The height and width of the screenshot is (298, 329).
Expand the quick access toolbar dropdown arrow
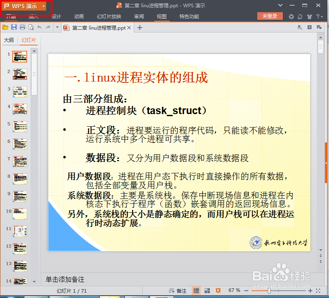tap(57, 27)
